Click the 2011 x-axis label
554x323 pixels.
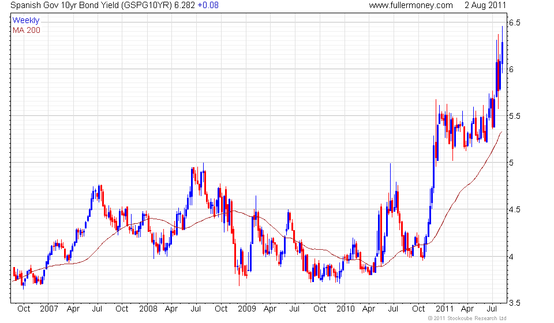pyautogui.click(x=444, y=309)
